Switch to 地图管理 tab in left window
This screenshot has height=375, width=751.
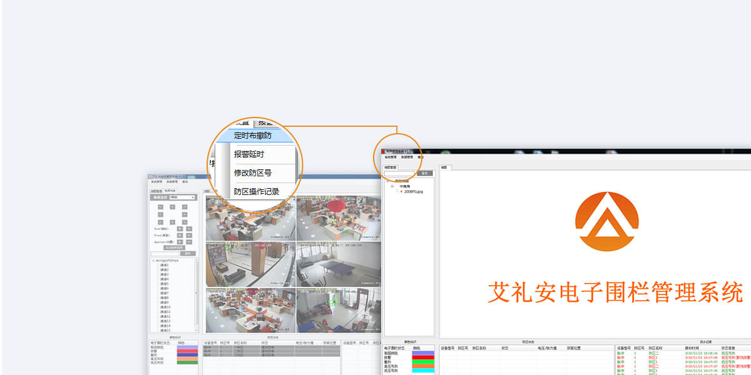coord(156,191)
